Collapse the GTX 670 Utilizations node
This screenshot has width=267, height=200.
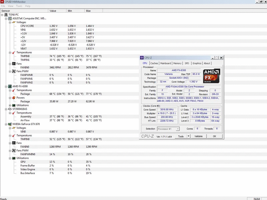(x=10, y=158)
